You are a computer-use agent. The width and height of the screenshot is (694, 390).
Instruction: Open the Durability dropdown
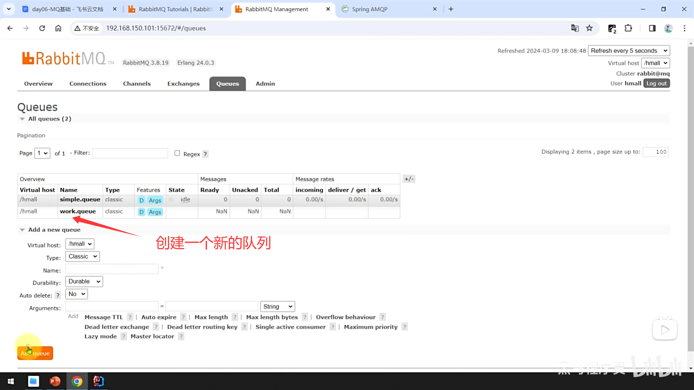click(84, 281)
